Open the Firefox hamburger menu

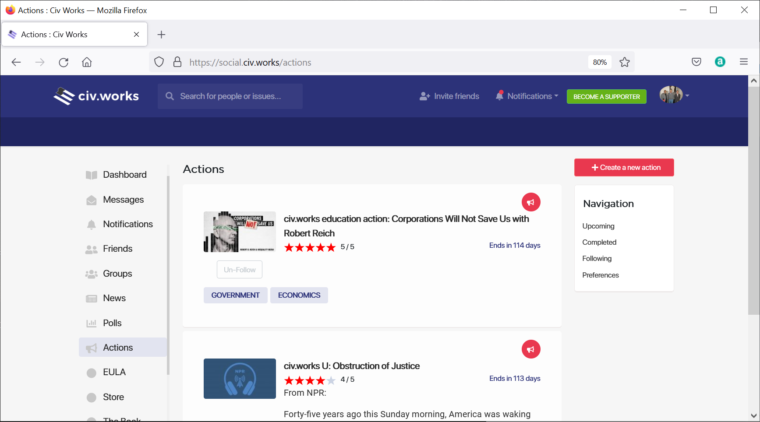tap(743, 62)
